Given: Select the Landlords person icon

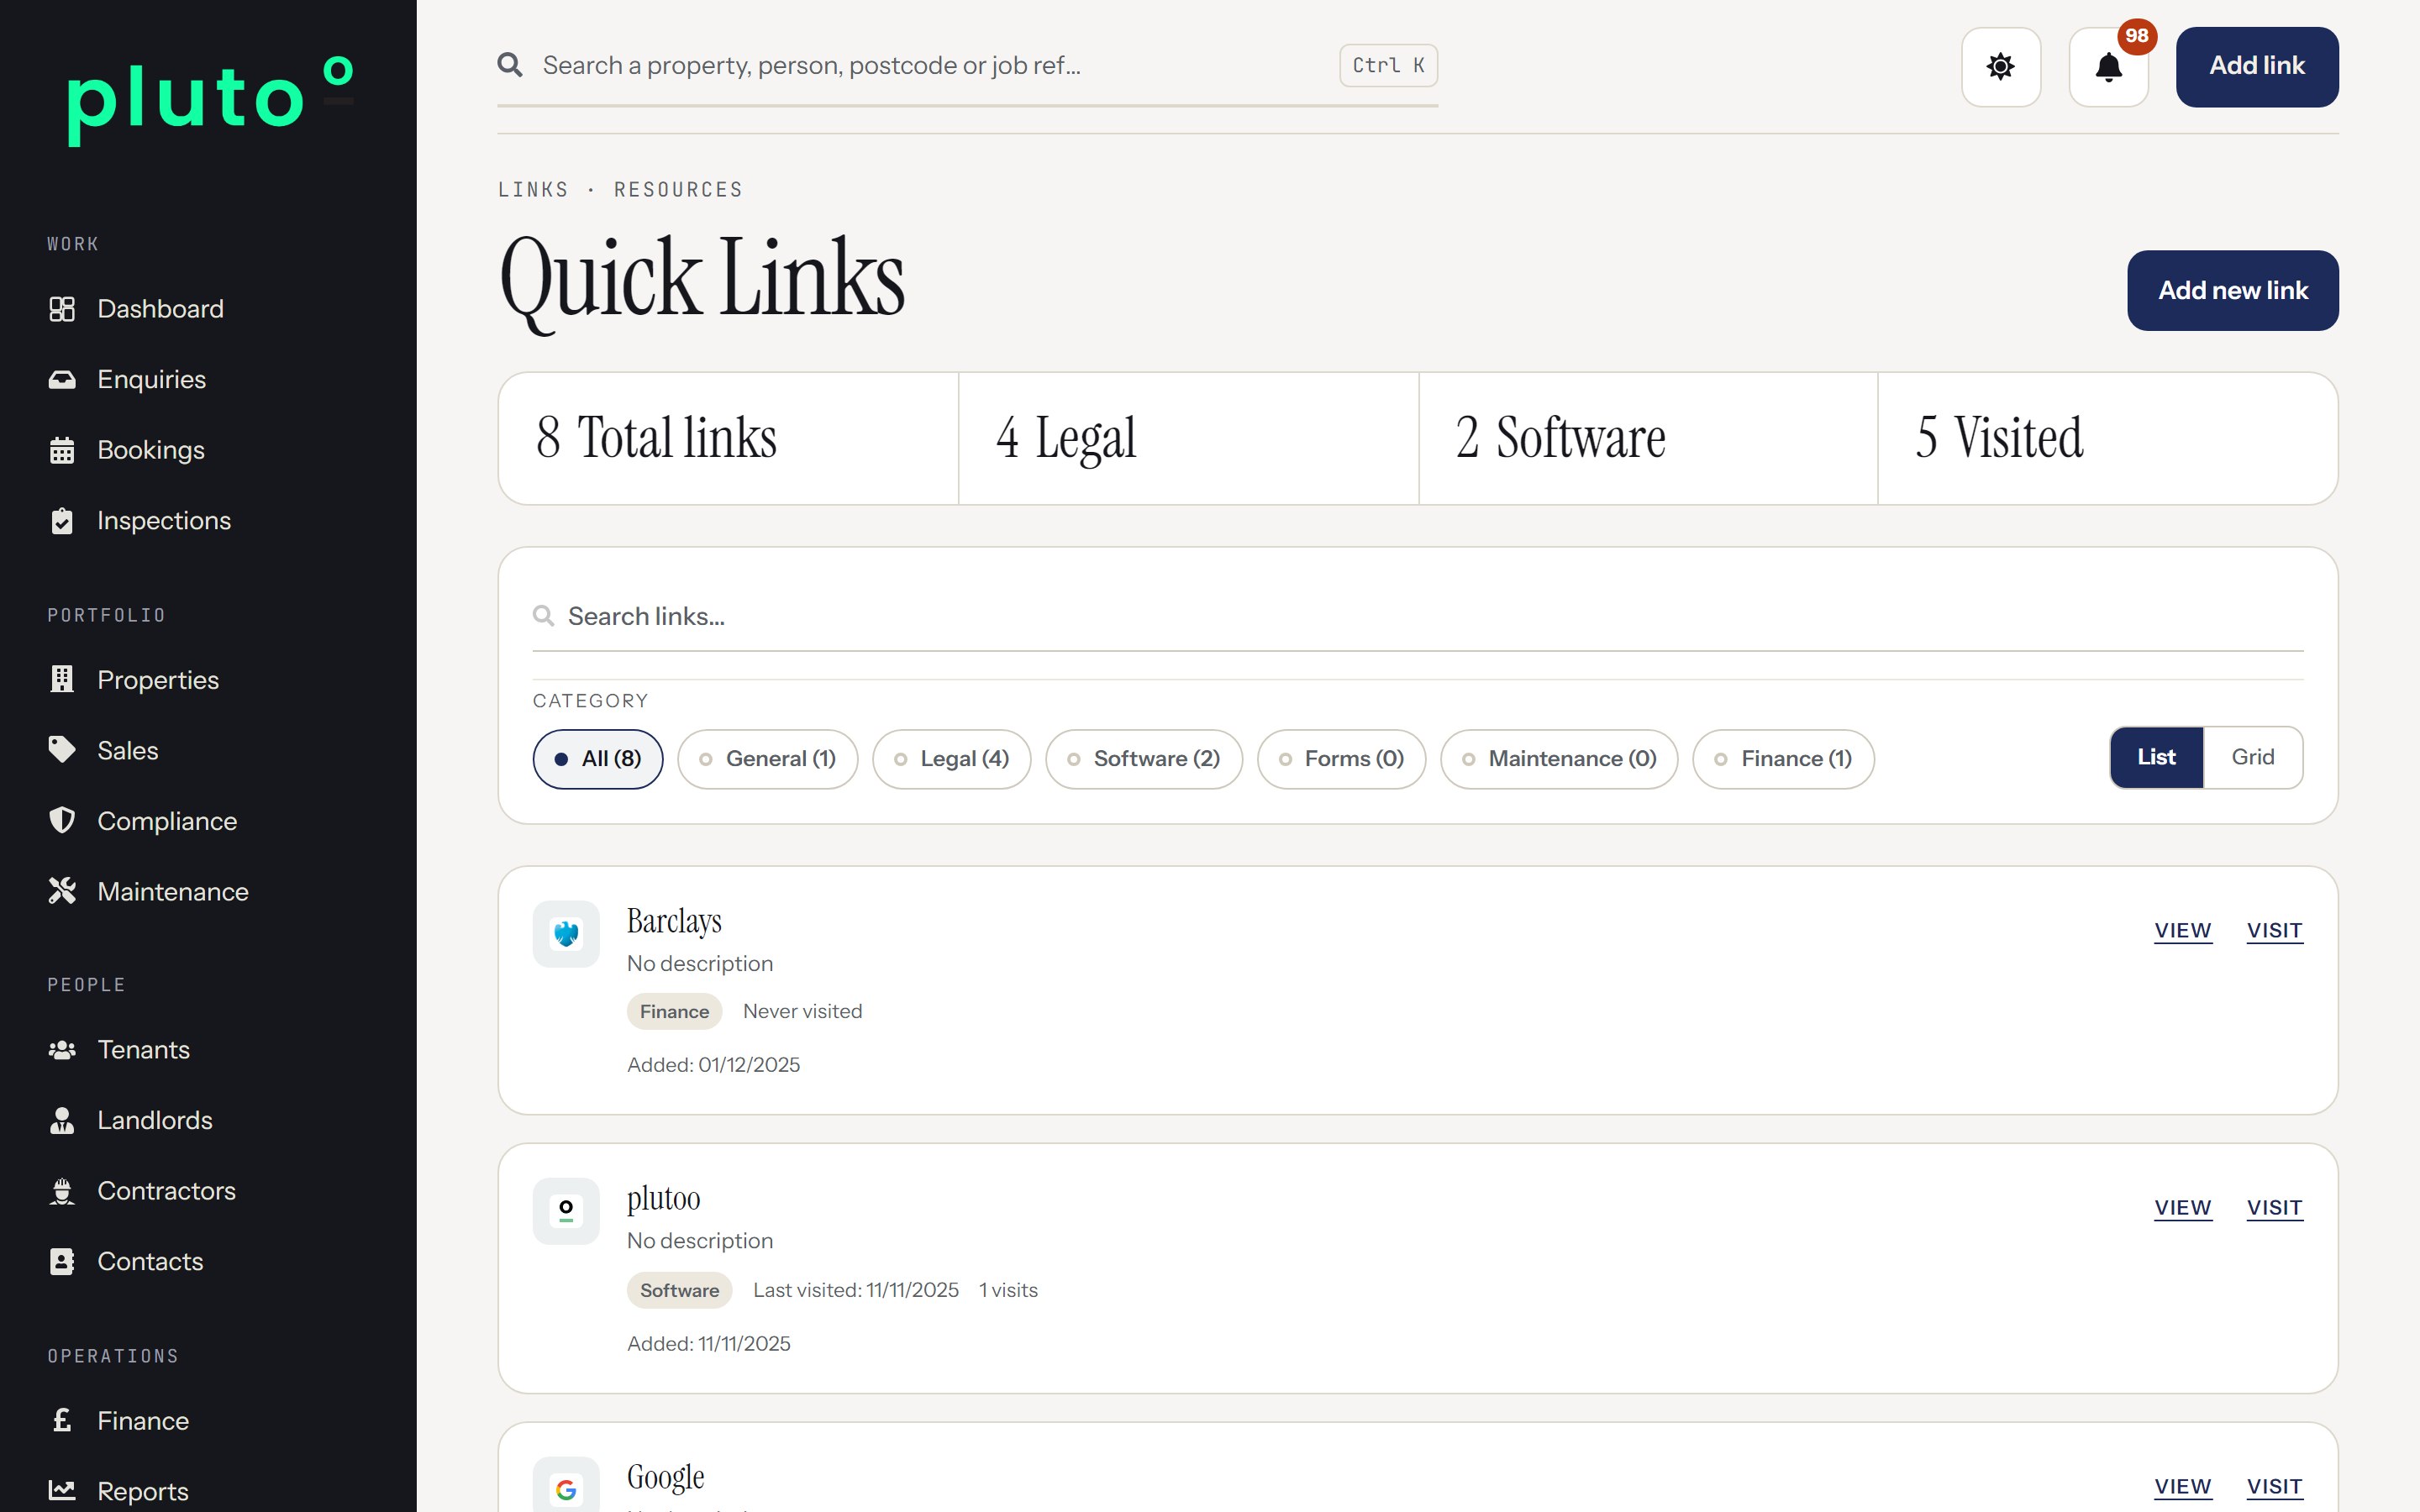Looking at the screenshot, I should pyautogui.click(x=62, y=1120).
